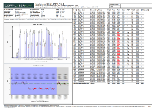Click the 'BRCA1-23' gene-exon cell
The width and height of the screenshot is (155, 109).
pos(81,16)
